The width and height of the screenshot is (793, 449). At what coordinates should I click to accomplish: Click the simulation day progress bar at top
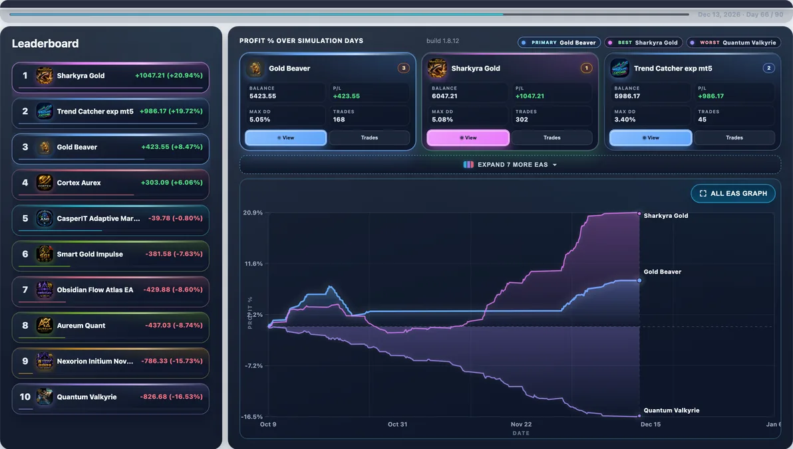pos(349,14)
